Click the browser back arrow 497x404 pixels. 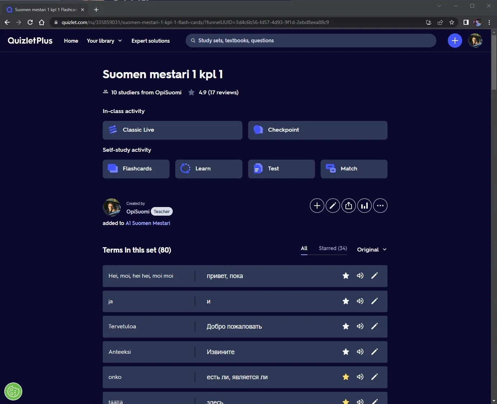coord(7,22)
